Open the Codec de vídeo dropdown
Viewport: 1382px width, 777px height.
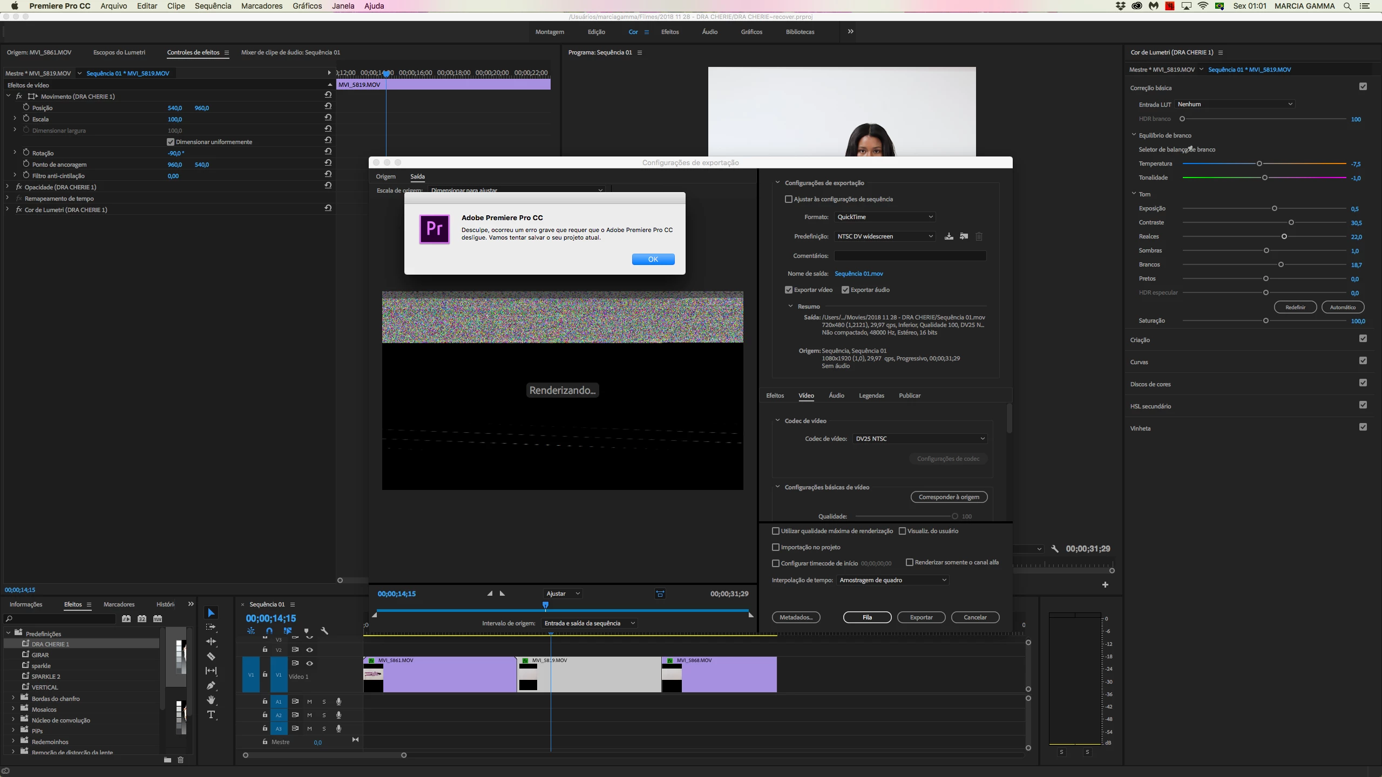click(920, 439)
